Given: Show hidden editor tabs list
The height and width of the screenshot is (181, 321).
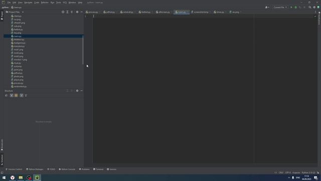Looking at the screenshot, I should (x=315, y=12).
